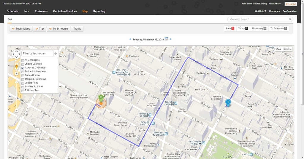304x159 pixels.
Task: Toggle the Technicians filter button
Action: (21, 29)
